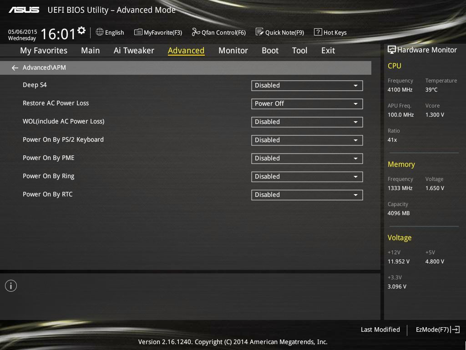Select Power On By Ring label
466x350 pixels.
[48, 176]
